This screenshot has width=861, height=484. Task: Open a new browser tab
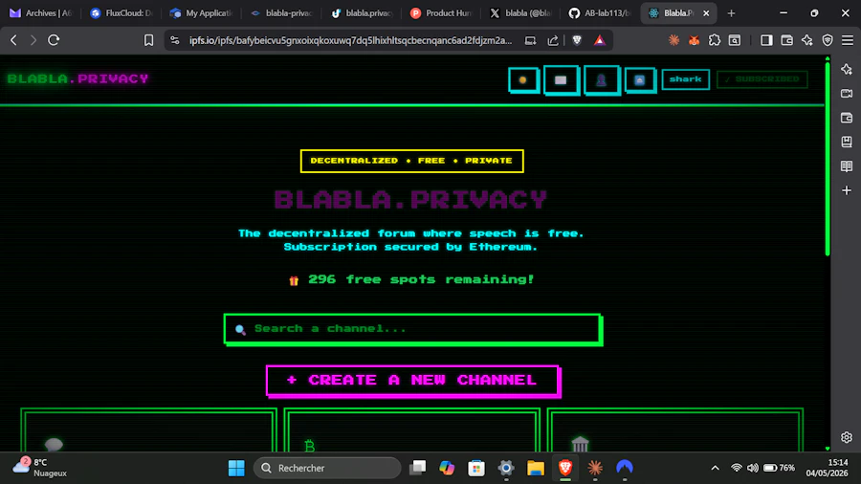pyautogui.click(x=731, y=13)
